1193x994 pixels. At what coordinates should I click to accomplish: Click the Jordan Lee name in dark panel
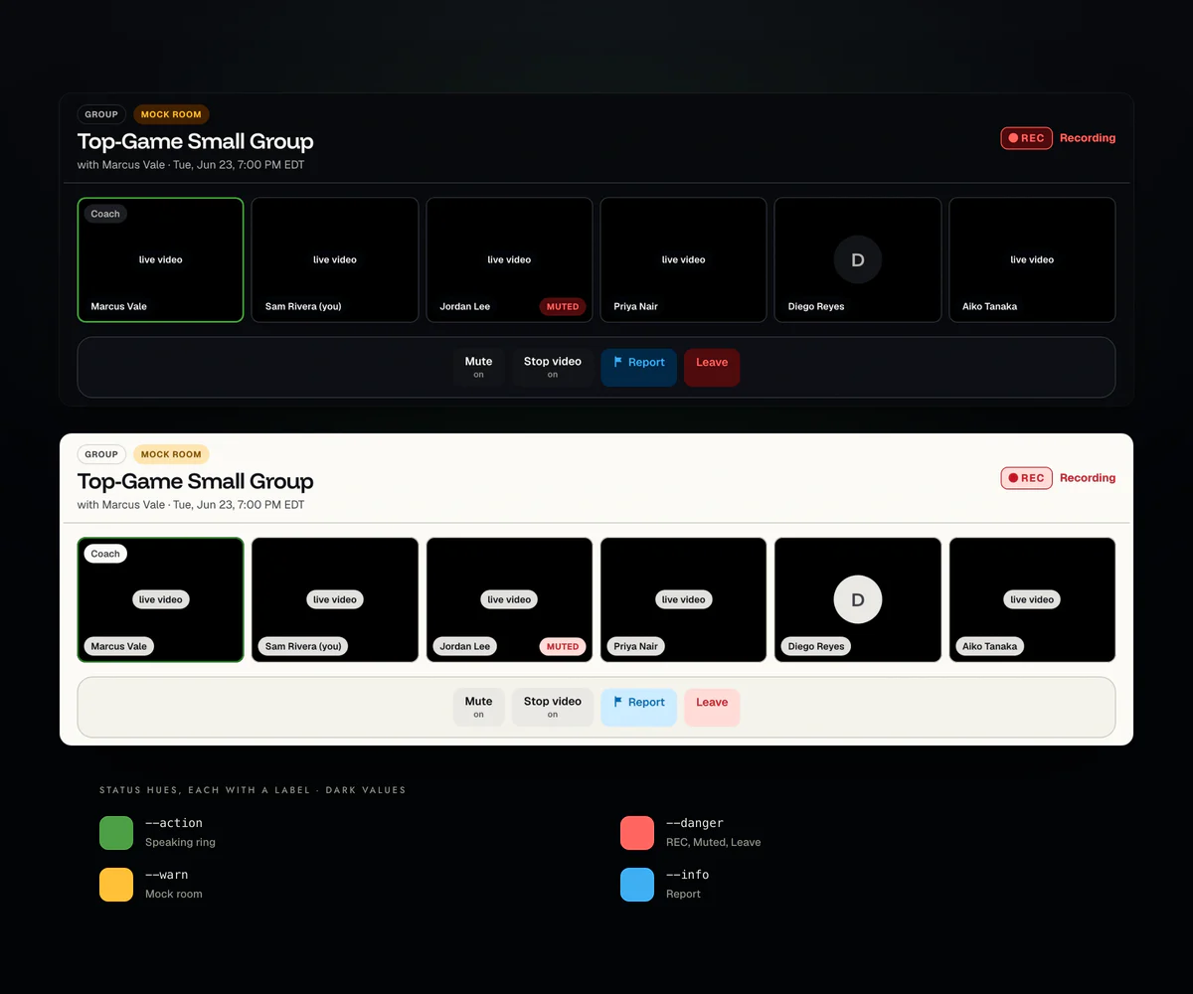click(x=465, y=306)
